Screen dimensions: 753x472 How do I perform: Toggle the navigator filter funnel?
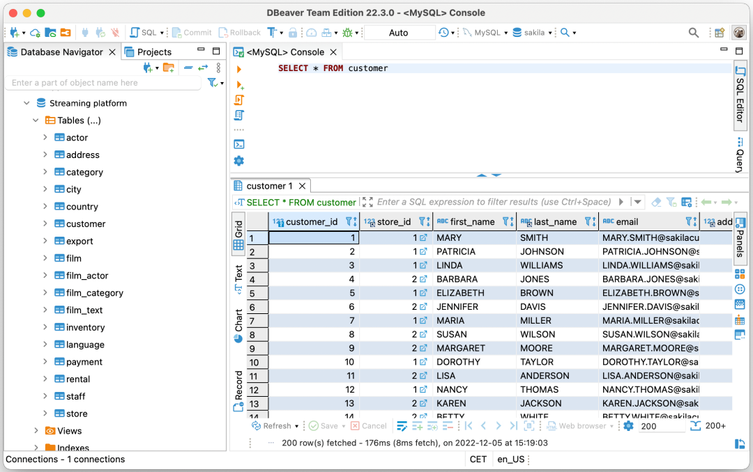pos(211,82)
